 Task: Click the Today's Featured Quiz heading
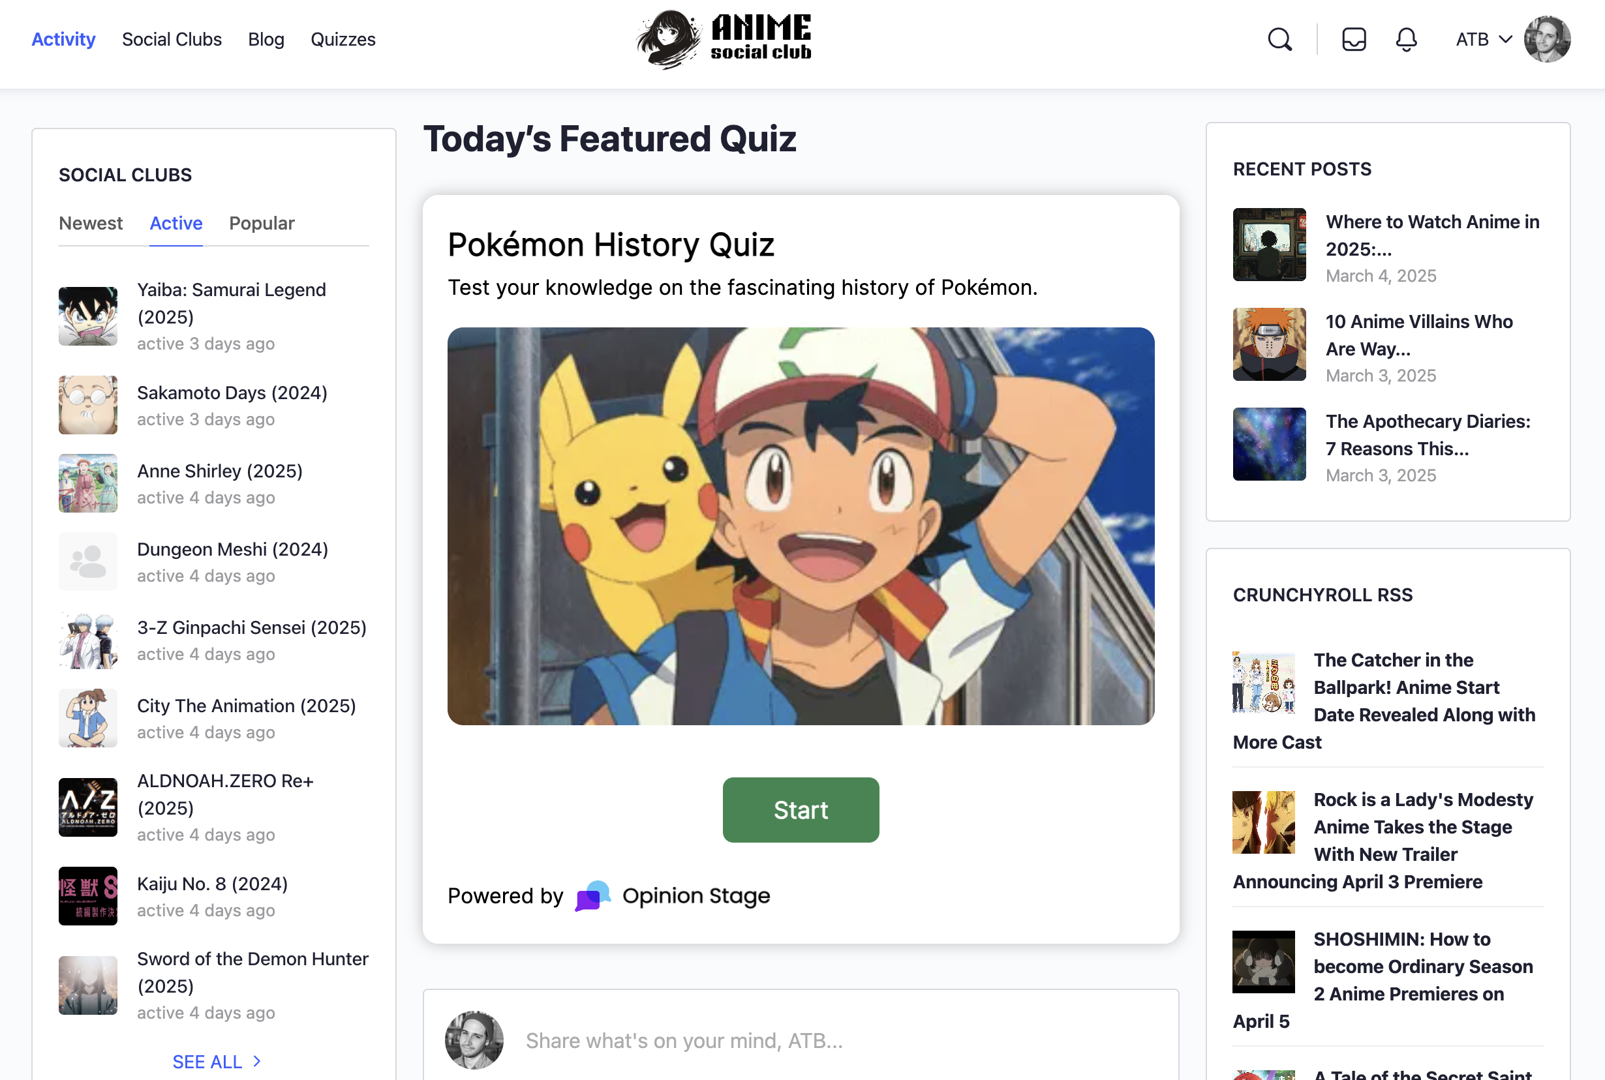[x=609, y=138]
